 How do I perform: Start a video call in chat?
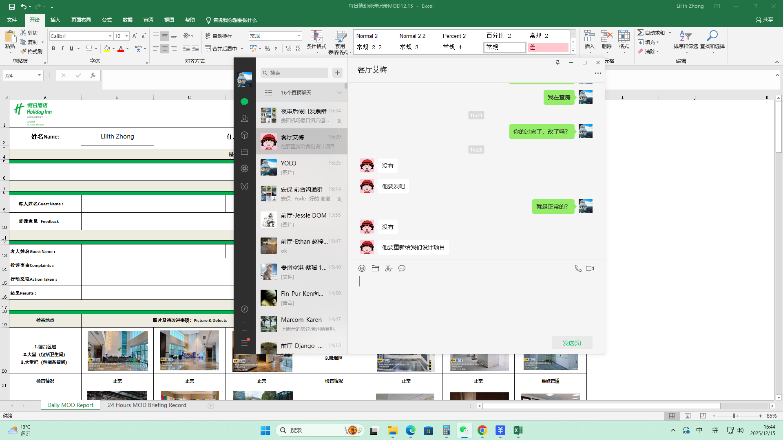tap(590, 268)
